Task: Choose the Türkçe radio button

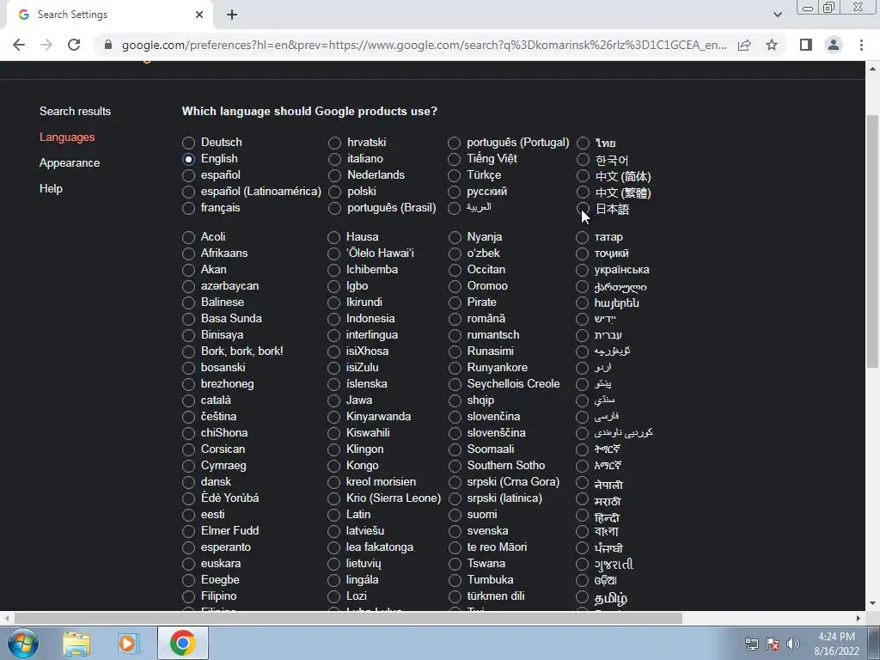Action: 454,175
